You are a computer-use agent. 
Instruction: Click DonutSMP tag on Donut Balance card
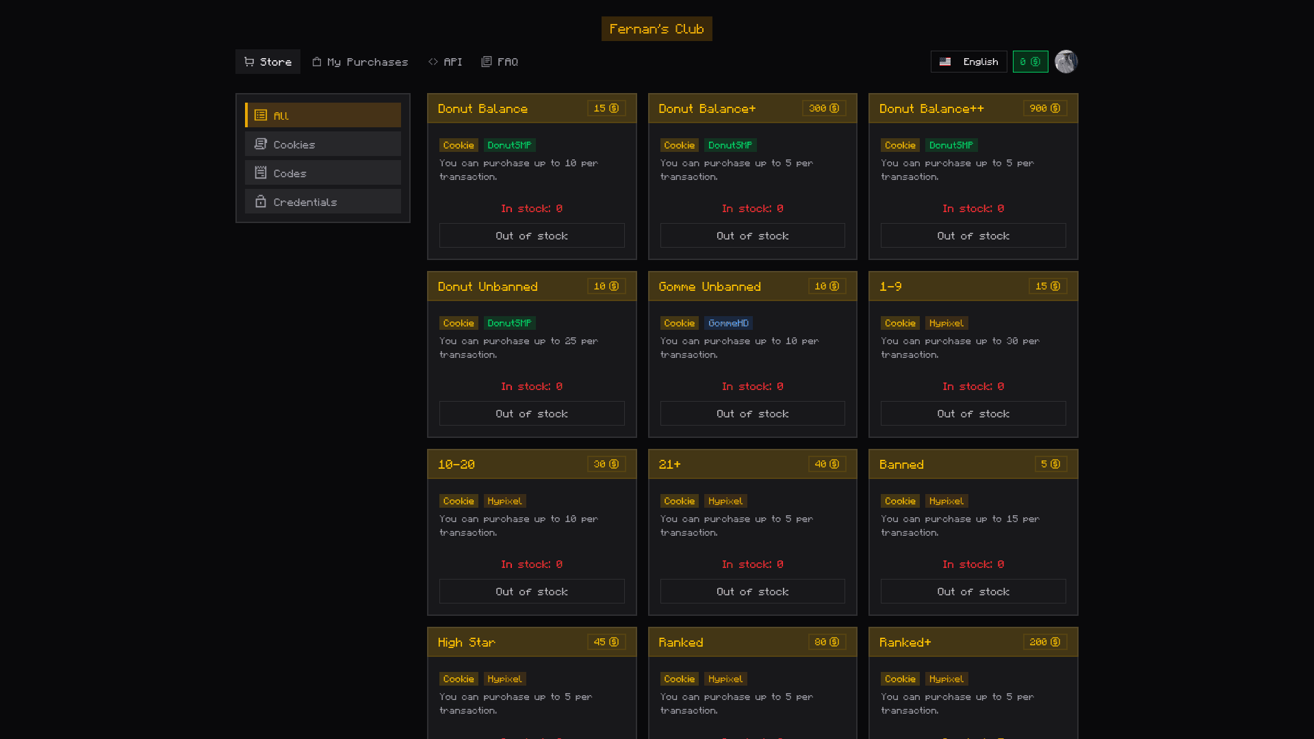click(509, 145)
